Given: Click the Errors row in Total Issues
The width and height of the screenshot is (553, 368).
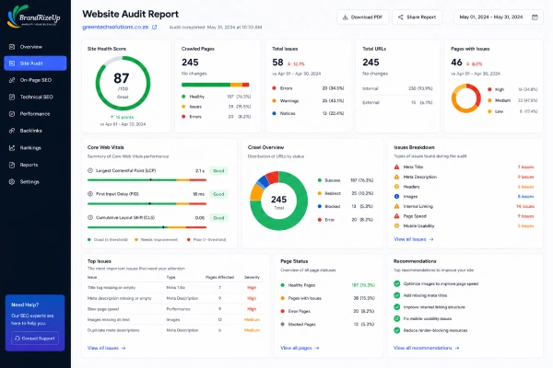Looking at the screenshot, I should click(x=308, y=88).
